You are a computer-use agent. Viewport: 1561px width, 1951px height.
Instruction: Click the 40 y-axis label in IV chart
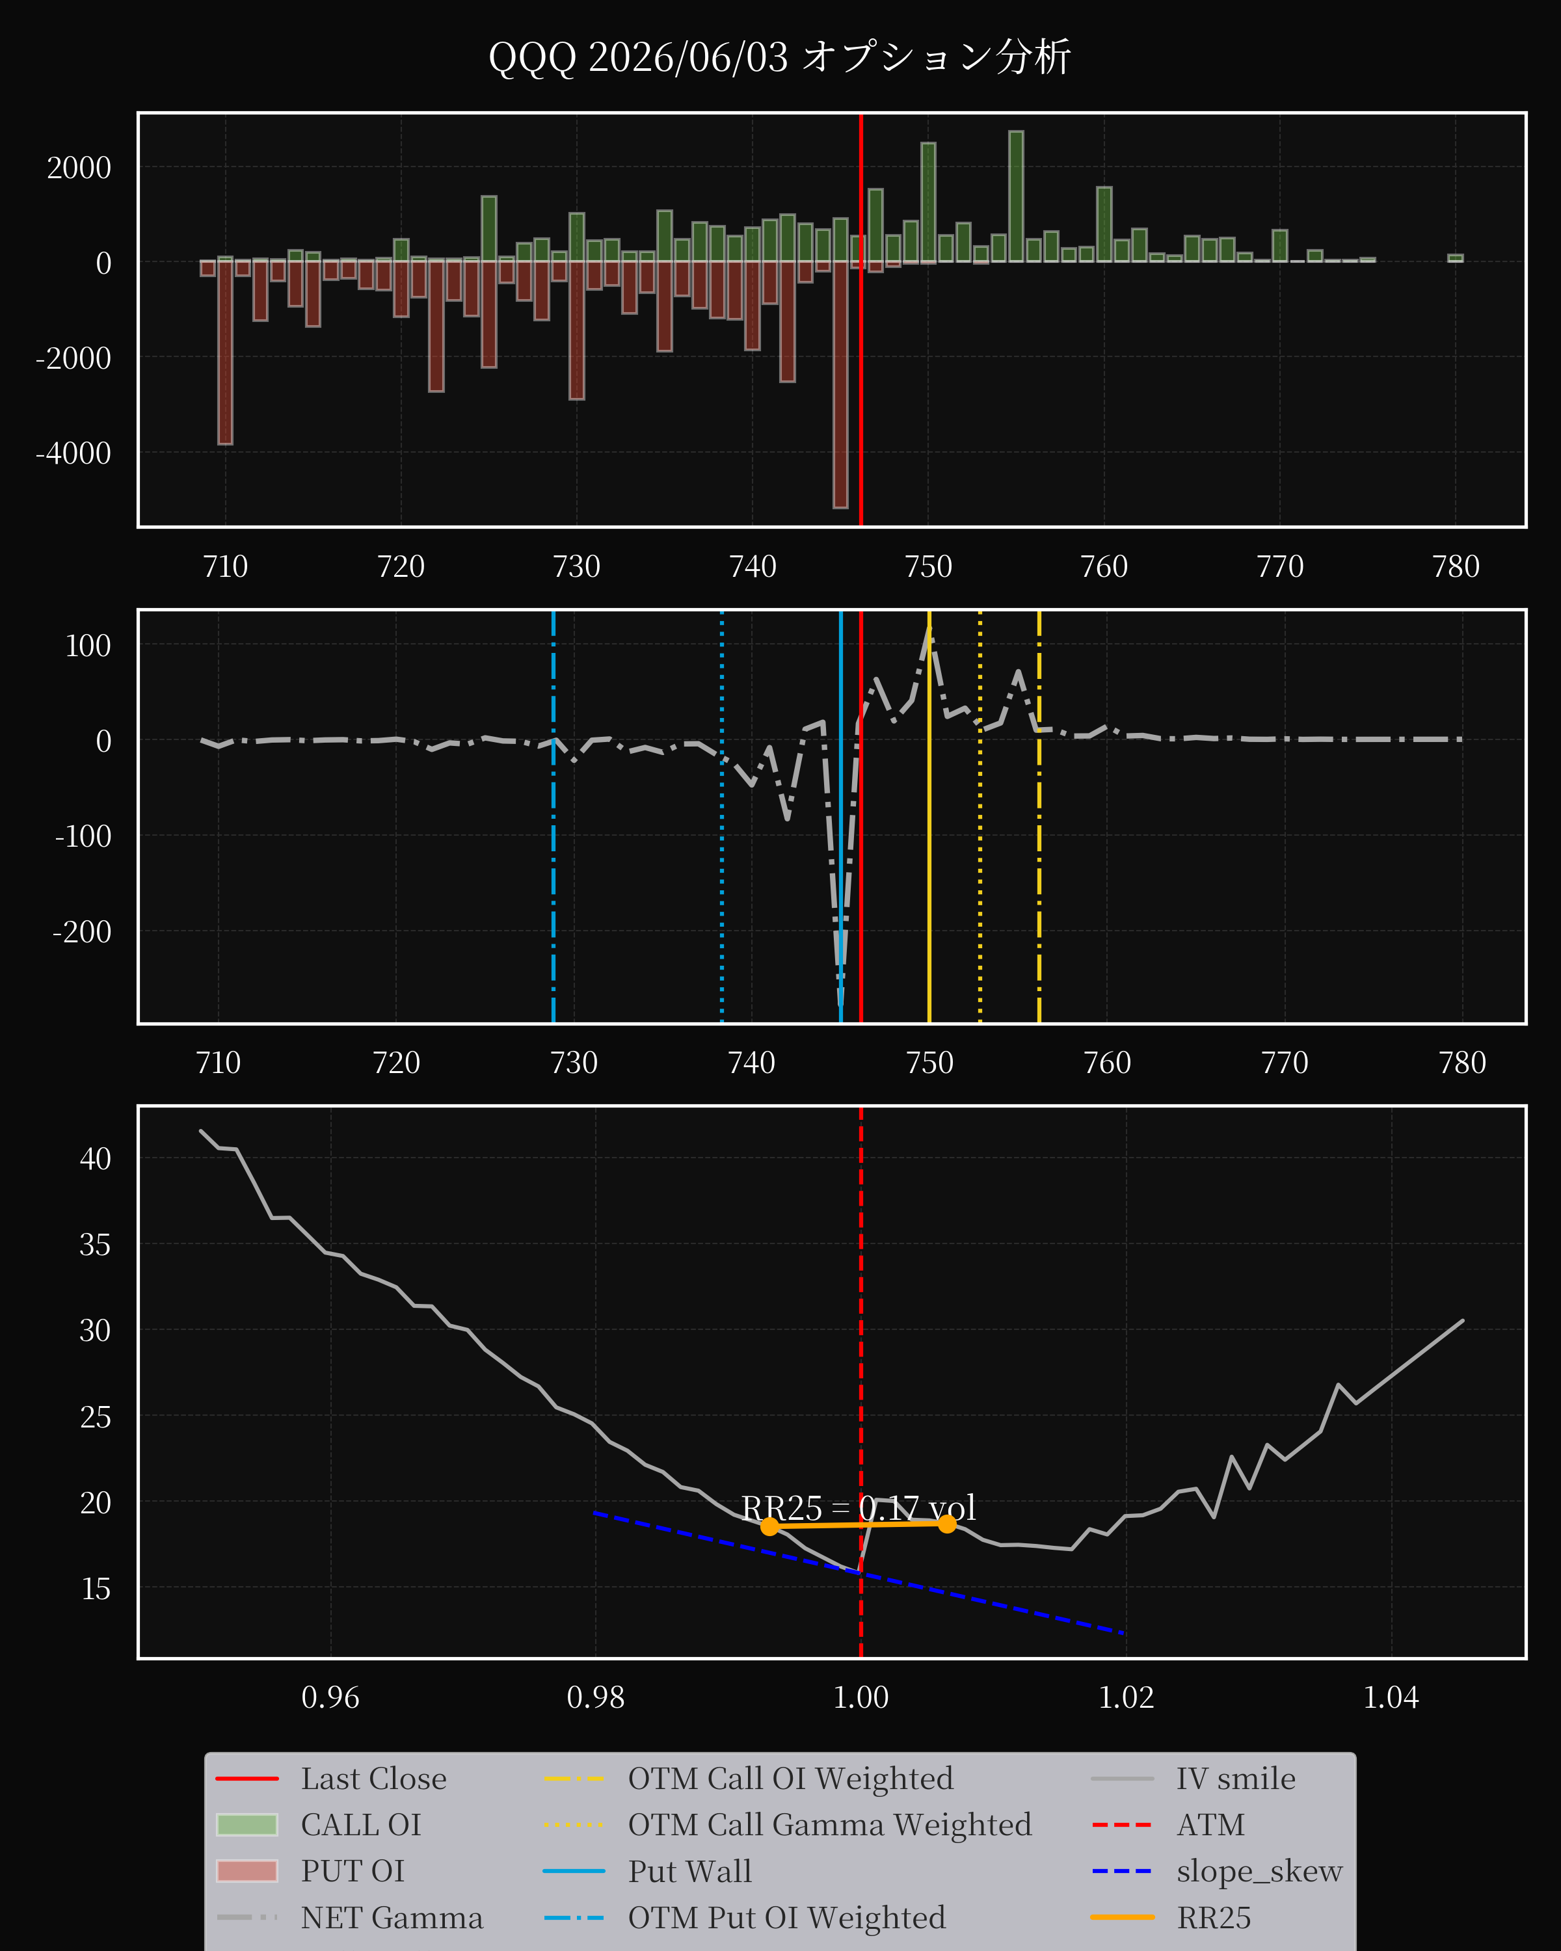click(95, 1158)
